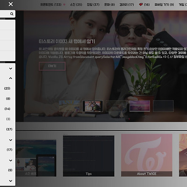Expand the chevron between (17) and (9) entries
187x187 pixels.
[x=11, y=160]
